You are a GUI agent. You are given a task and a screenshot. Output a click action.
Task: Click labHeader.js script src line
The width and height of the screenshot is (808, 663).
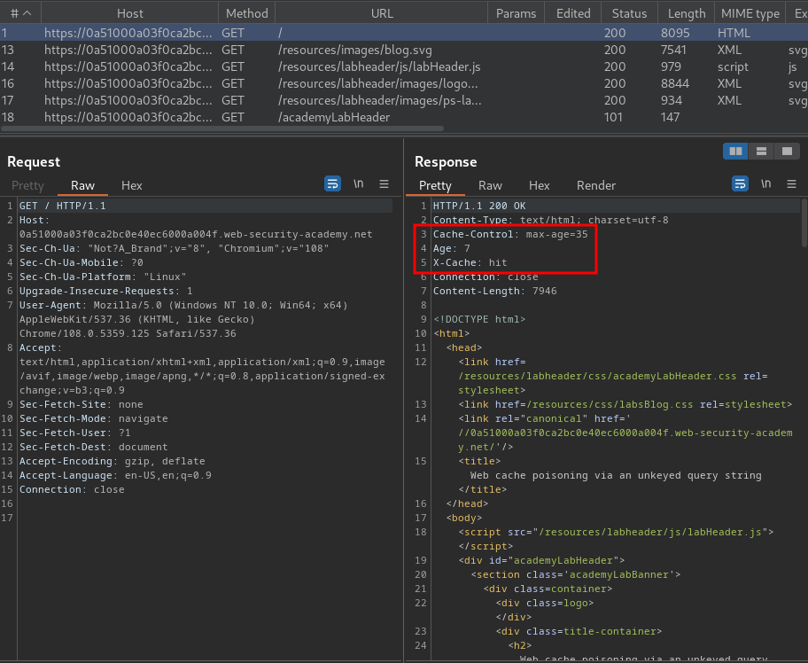click(616, 532)
